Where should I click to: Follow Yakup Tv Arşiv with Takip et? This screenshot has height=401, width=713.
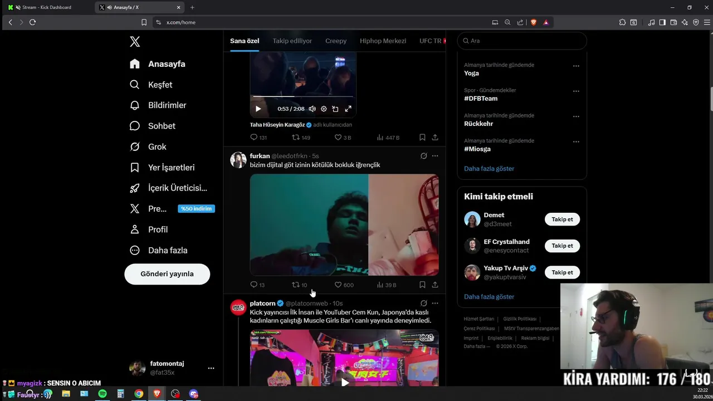click(562, 272)
